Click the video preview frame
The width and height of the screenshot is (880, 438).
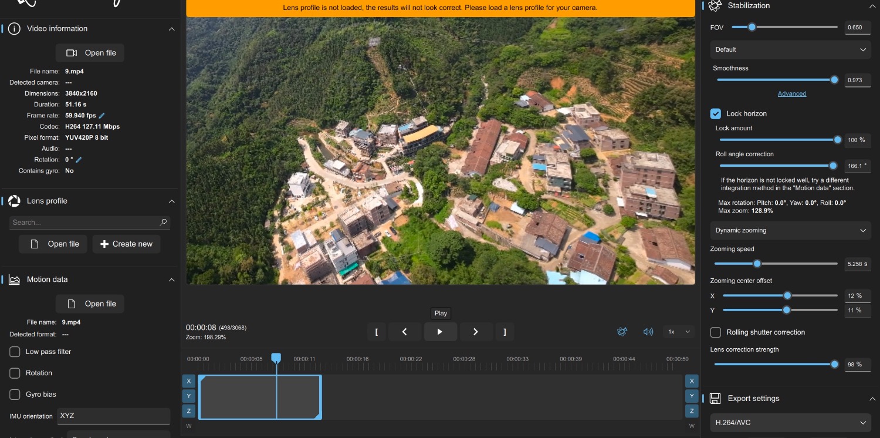coord(441,151)
